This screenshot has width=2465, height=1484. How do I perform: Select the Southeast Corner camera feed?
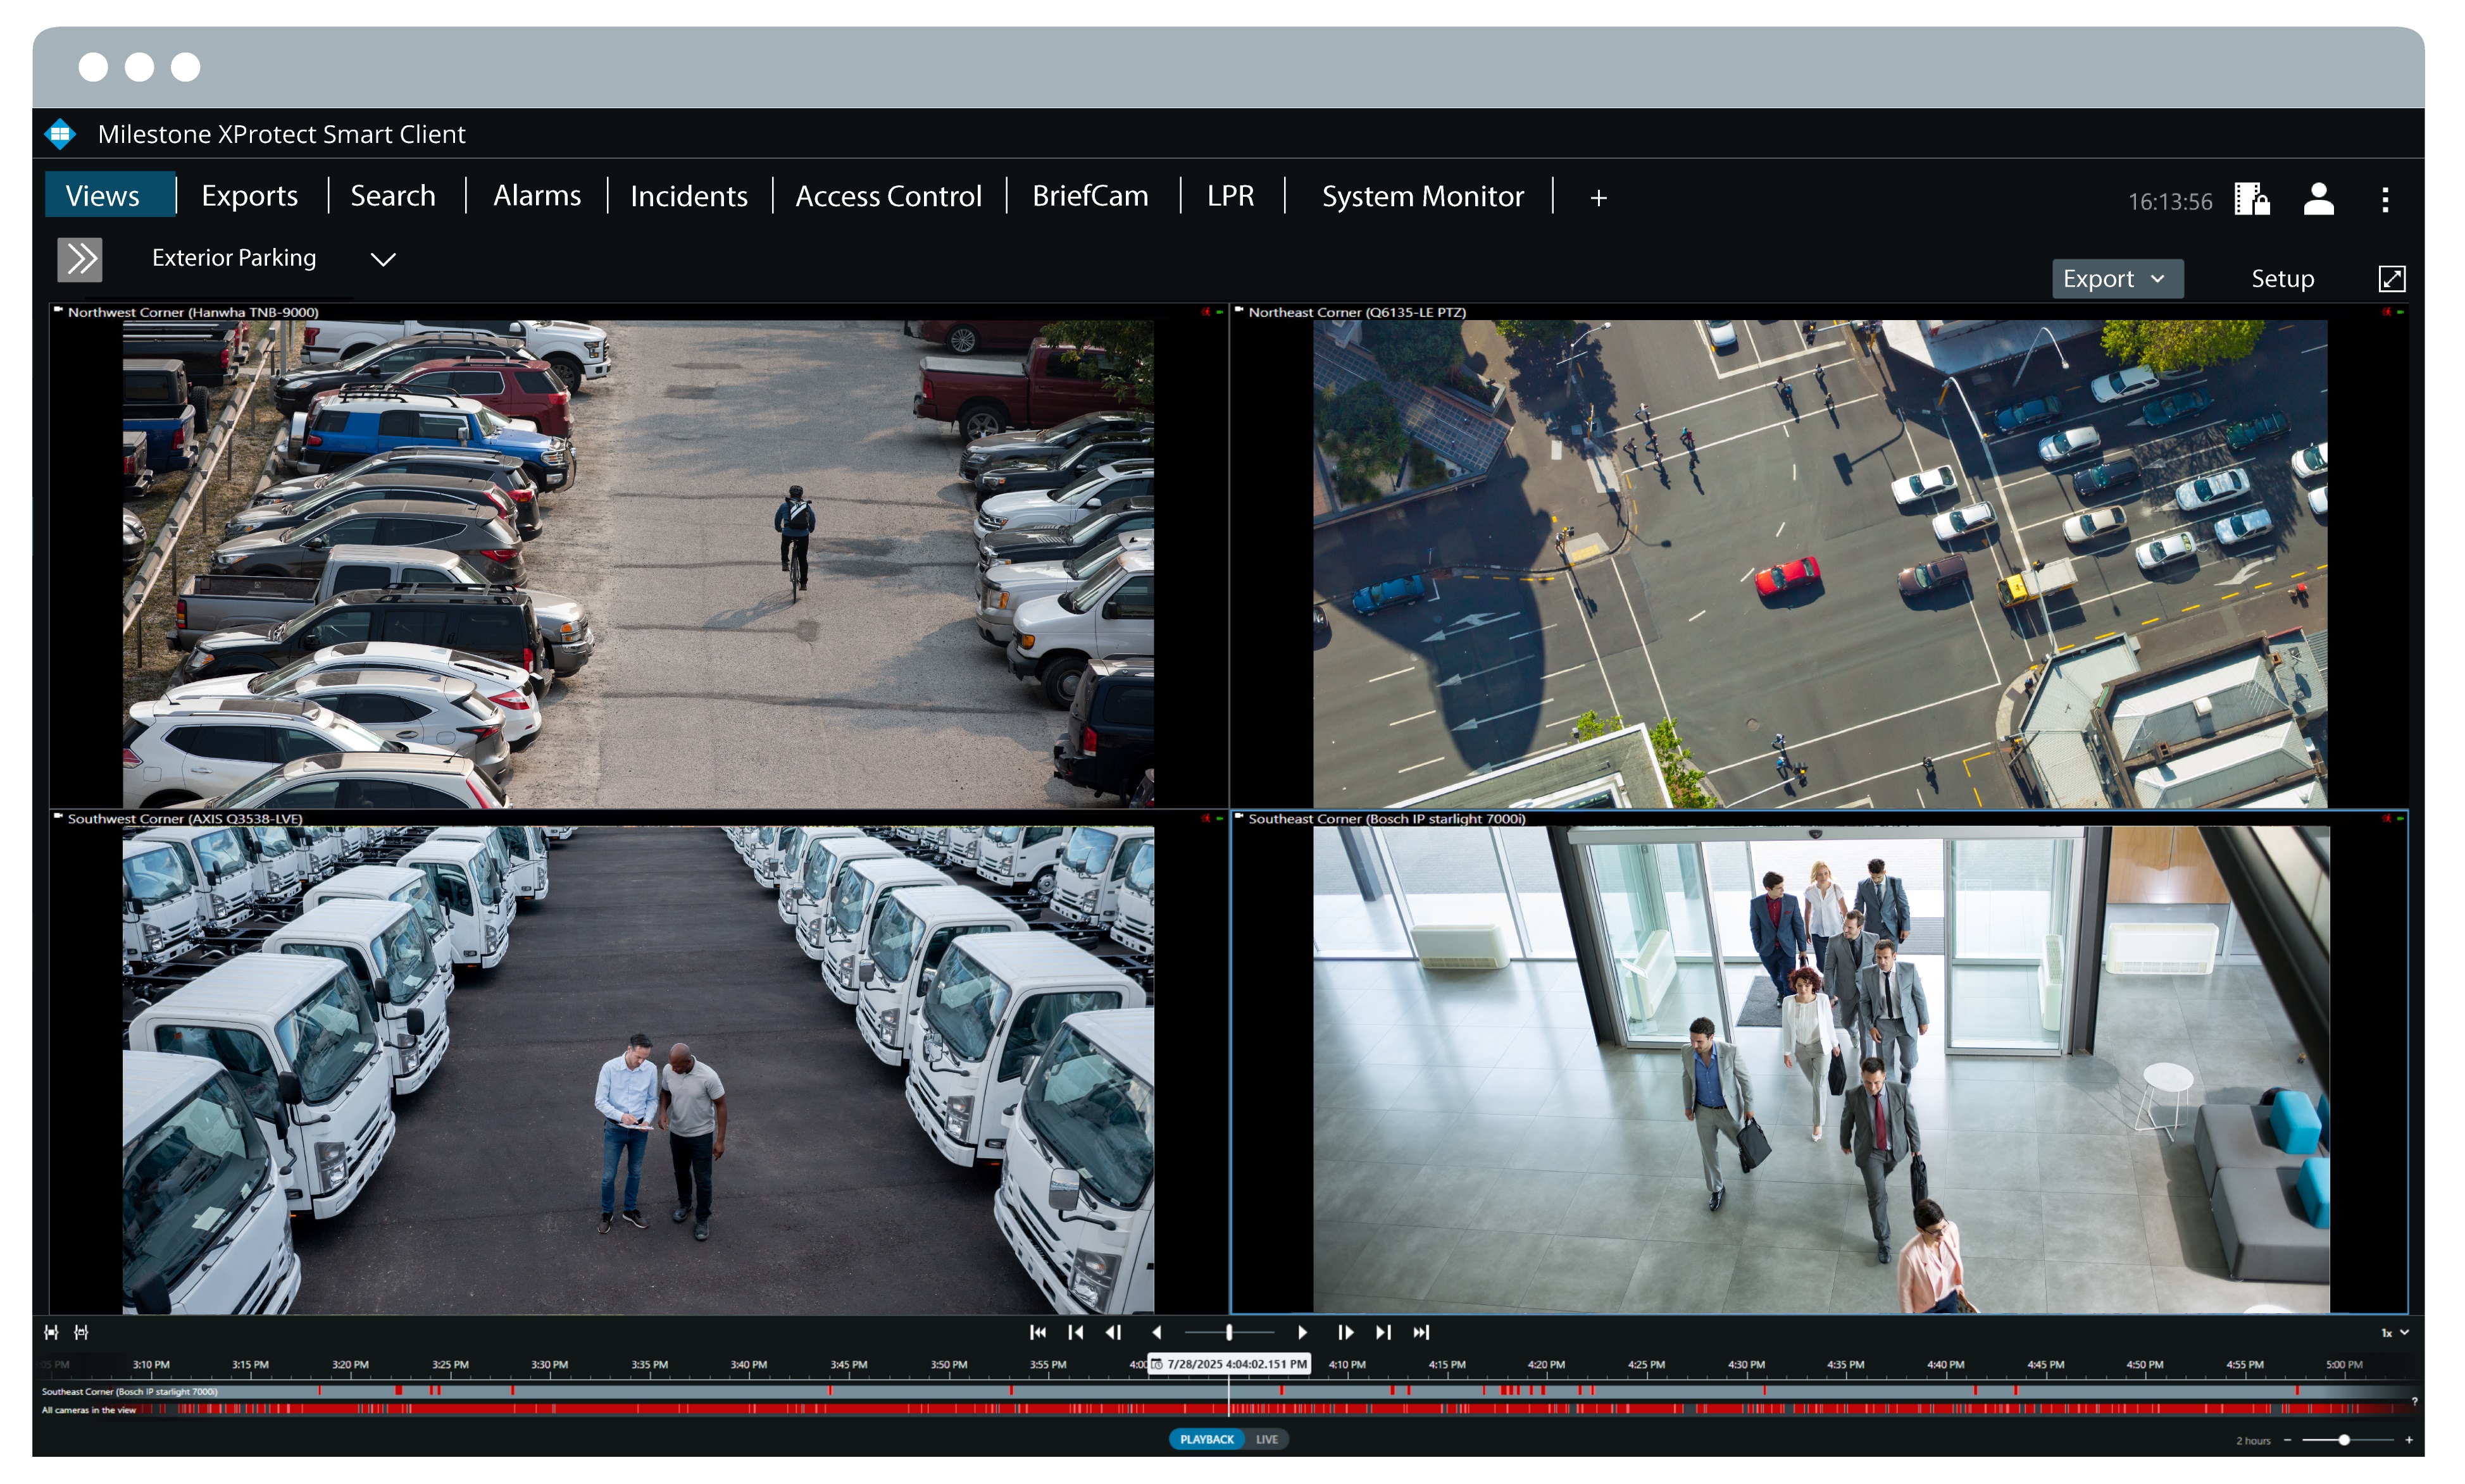(x=1819, y=1070)
